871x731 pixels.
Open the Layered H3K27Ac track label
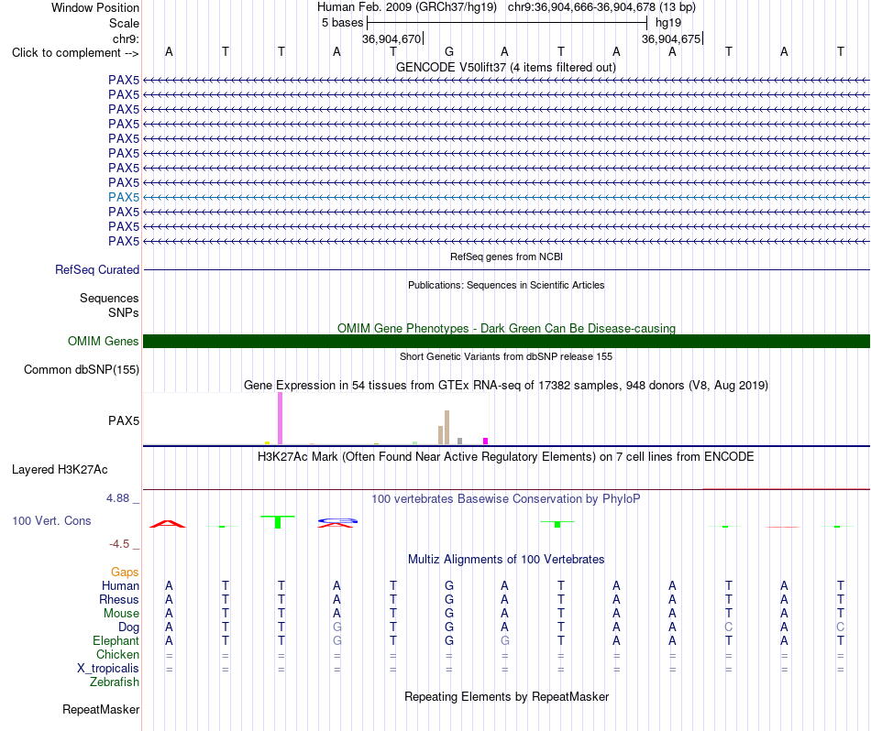point(60,470)
